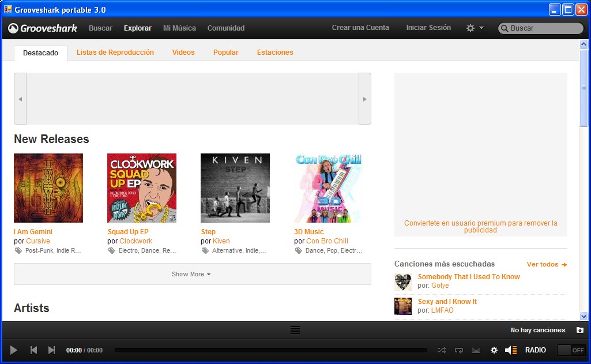Open the Comunidad section
The width and height of the screenshot is (591, 364).
(x=226, y=28)
